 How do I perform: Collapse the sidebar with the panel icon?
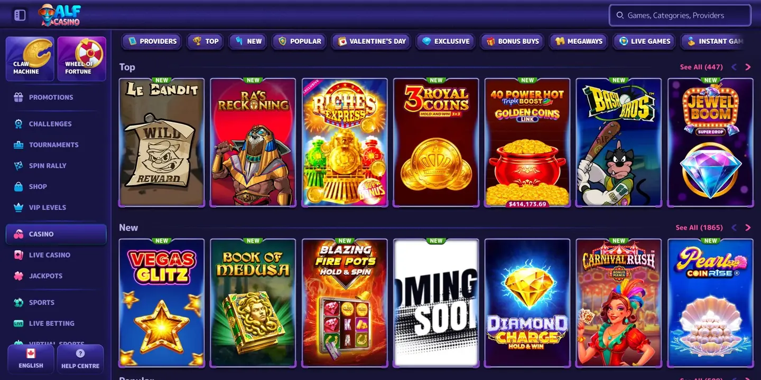20,15
